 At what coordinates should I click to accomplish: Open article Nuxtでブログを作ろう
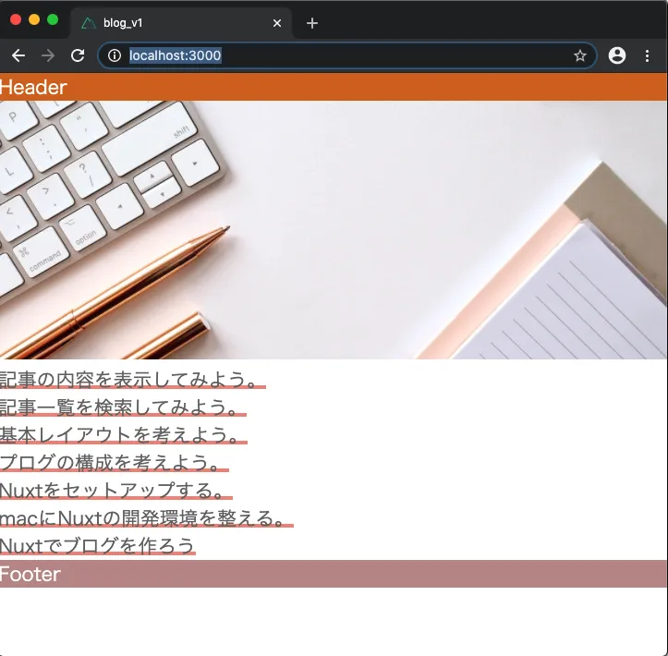pos(97,545)
